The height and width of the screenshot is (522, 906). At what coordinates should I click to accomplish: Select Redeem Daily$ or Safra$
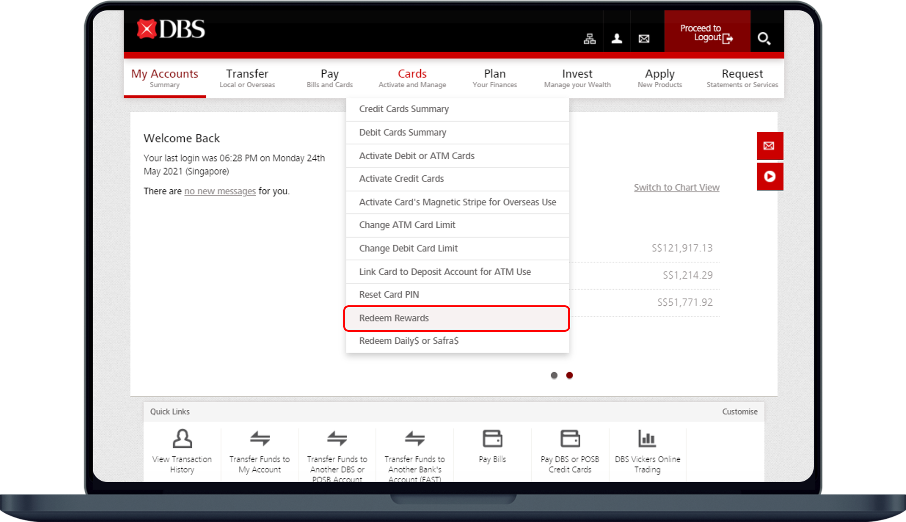[x=457, y=341]
